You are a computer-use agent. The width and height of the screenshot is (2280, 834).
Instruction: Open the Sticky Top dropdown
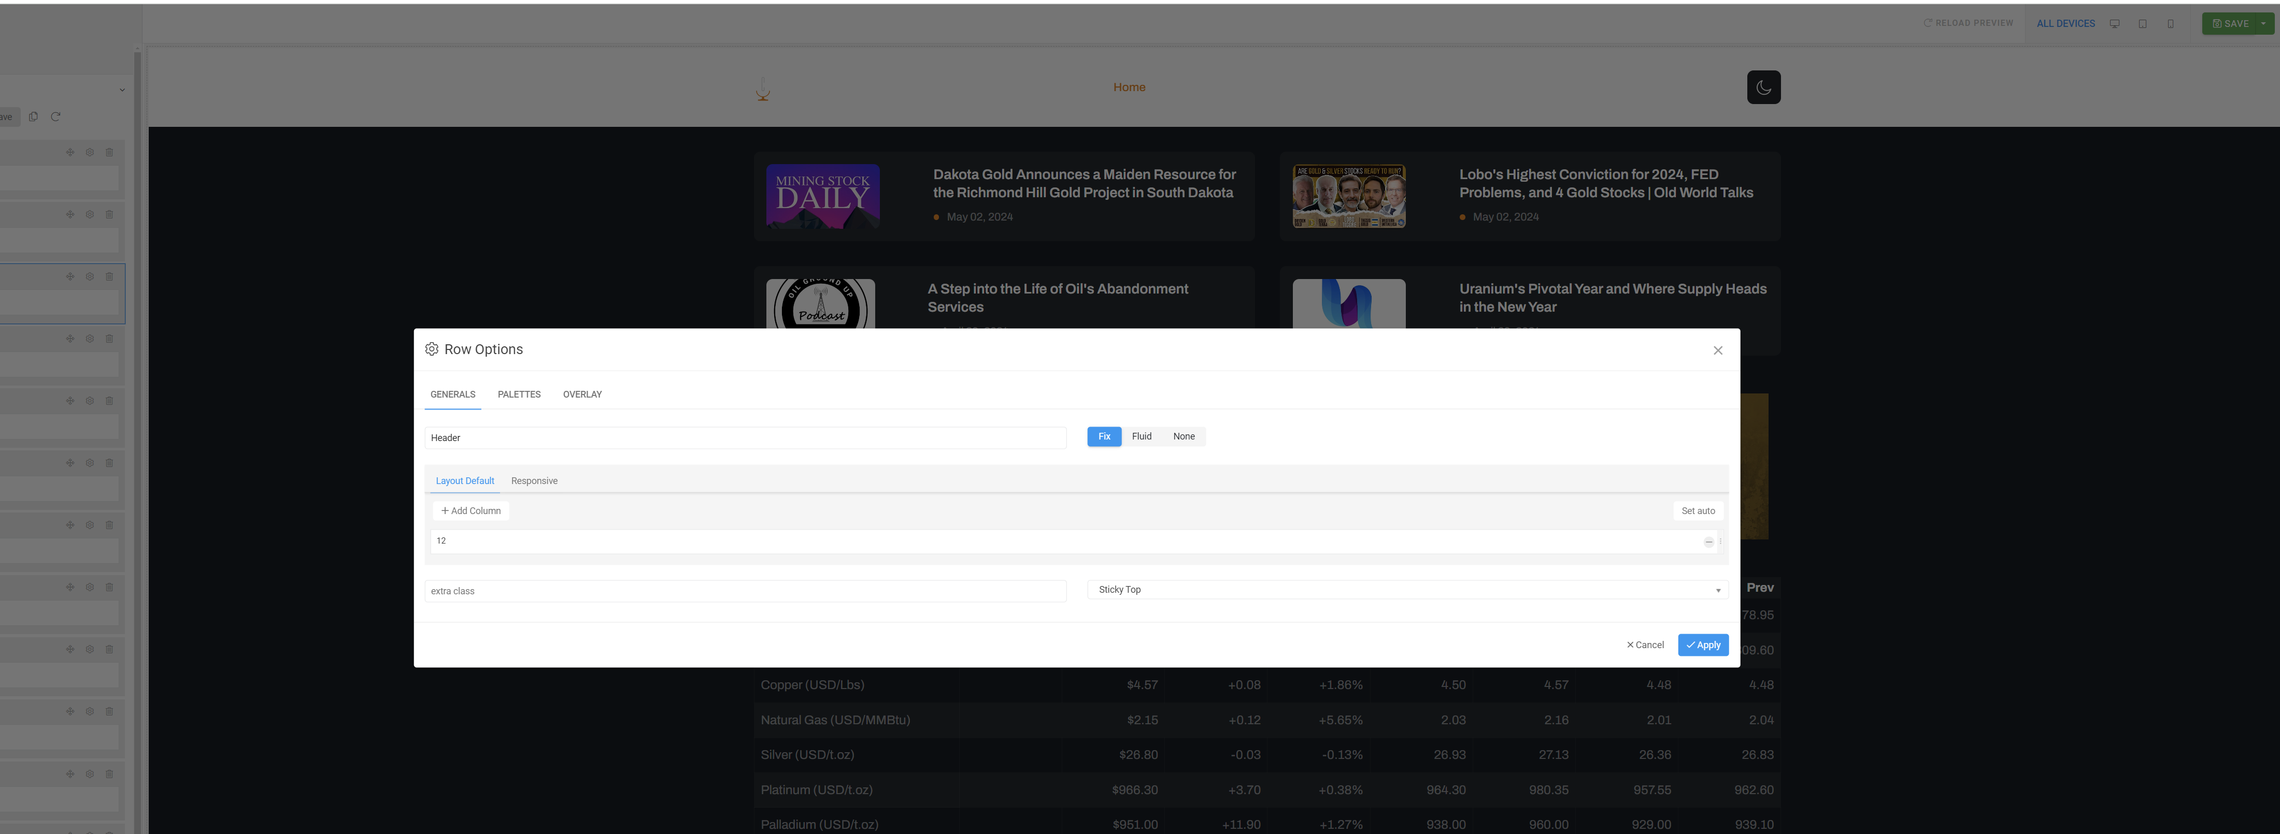(1407, 590)
